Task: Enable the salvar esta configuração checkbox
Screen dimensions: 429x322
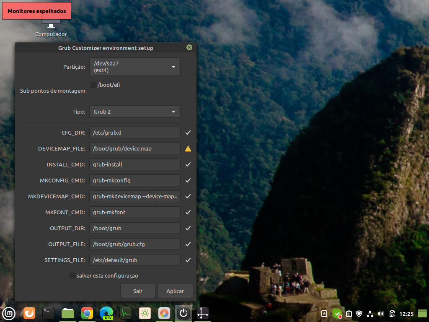Action: point(72,275)
